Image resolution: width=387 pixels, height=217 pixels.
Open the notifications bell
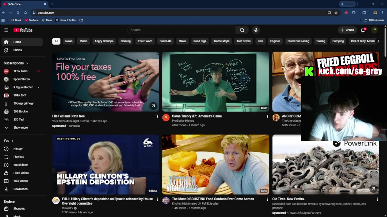tap(363, 30)
